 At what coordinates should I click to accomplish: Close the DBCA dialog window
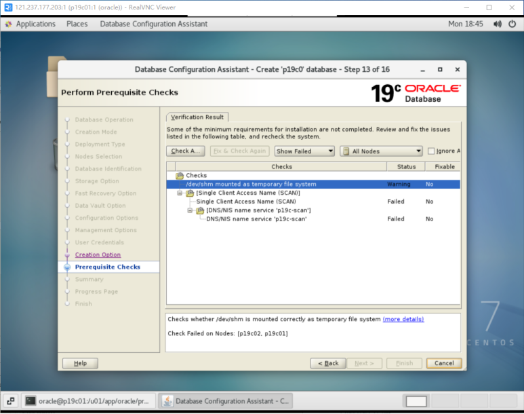point(458,70)
